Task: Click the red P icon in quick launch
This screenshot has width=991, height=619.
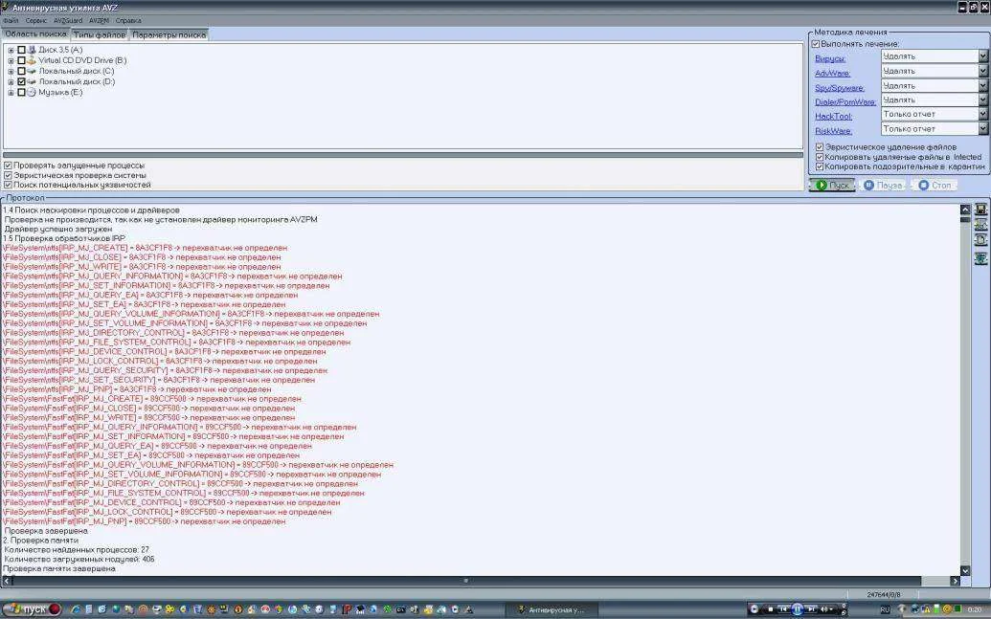Action: [347, 609]
